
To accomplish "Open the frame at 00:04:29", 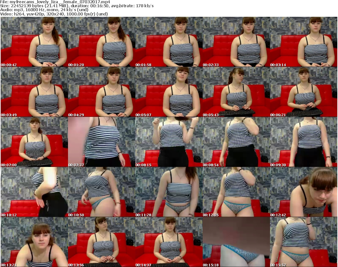I will coord(102,92).
